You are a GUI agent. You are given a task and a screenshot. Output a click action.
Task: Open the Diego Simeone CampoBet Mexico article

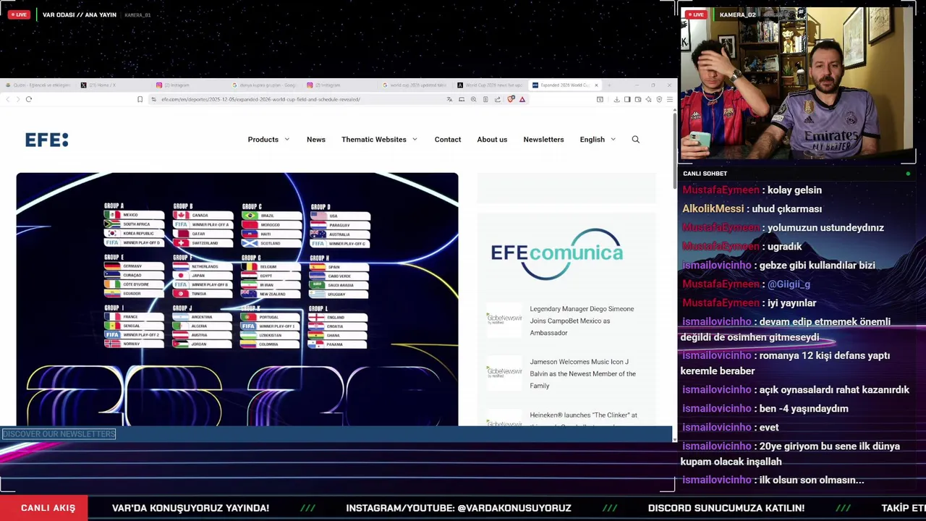[x=582, y=321]
